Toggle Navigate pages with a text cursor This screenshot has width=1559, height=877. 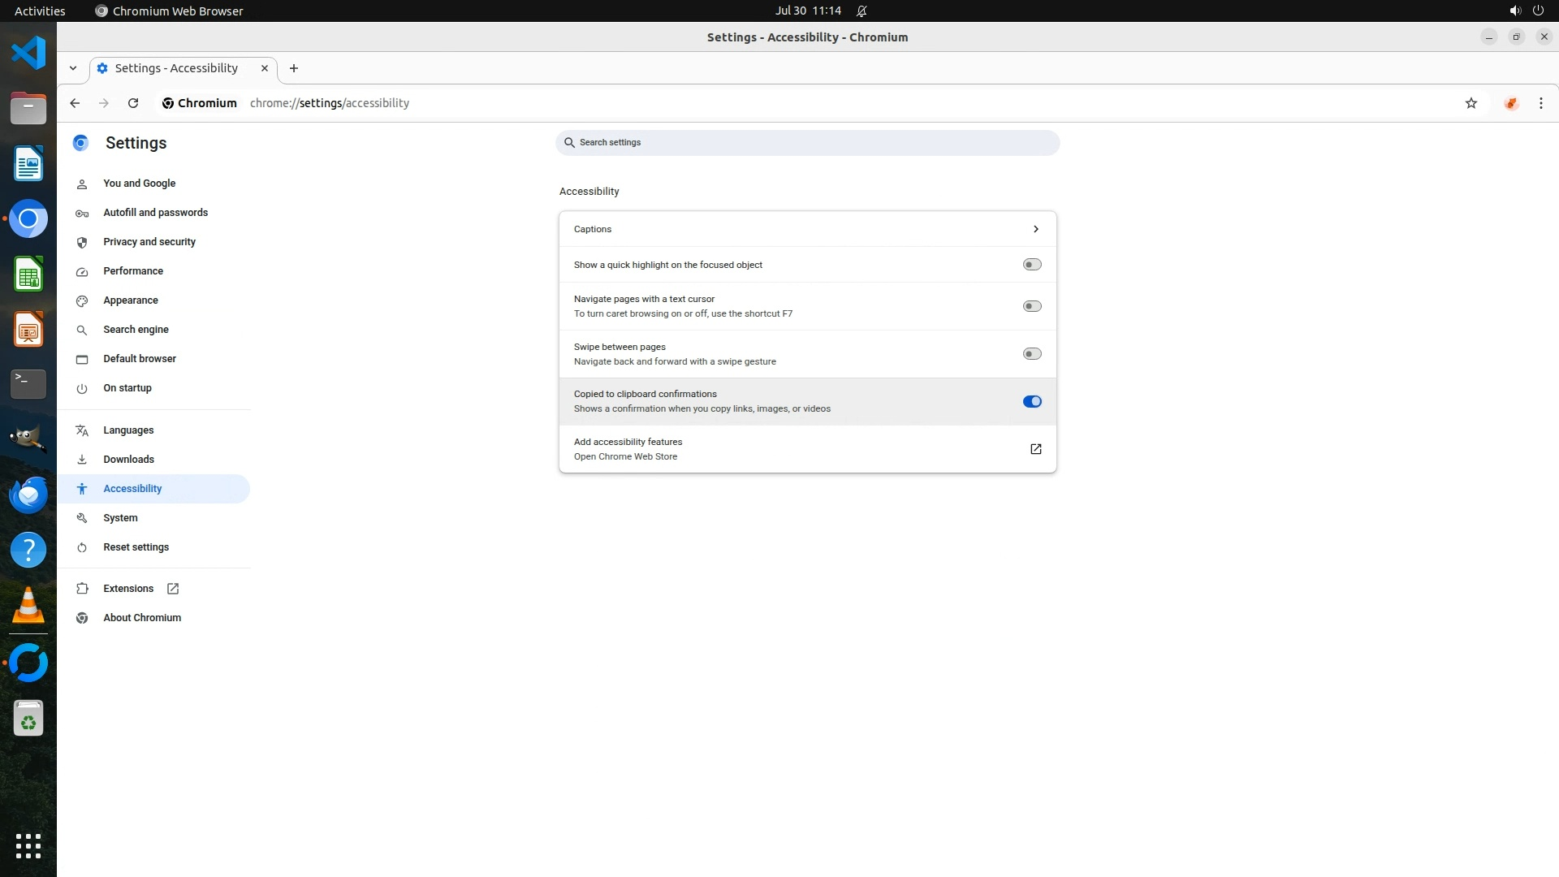(1031, 306)
